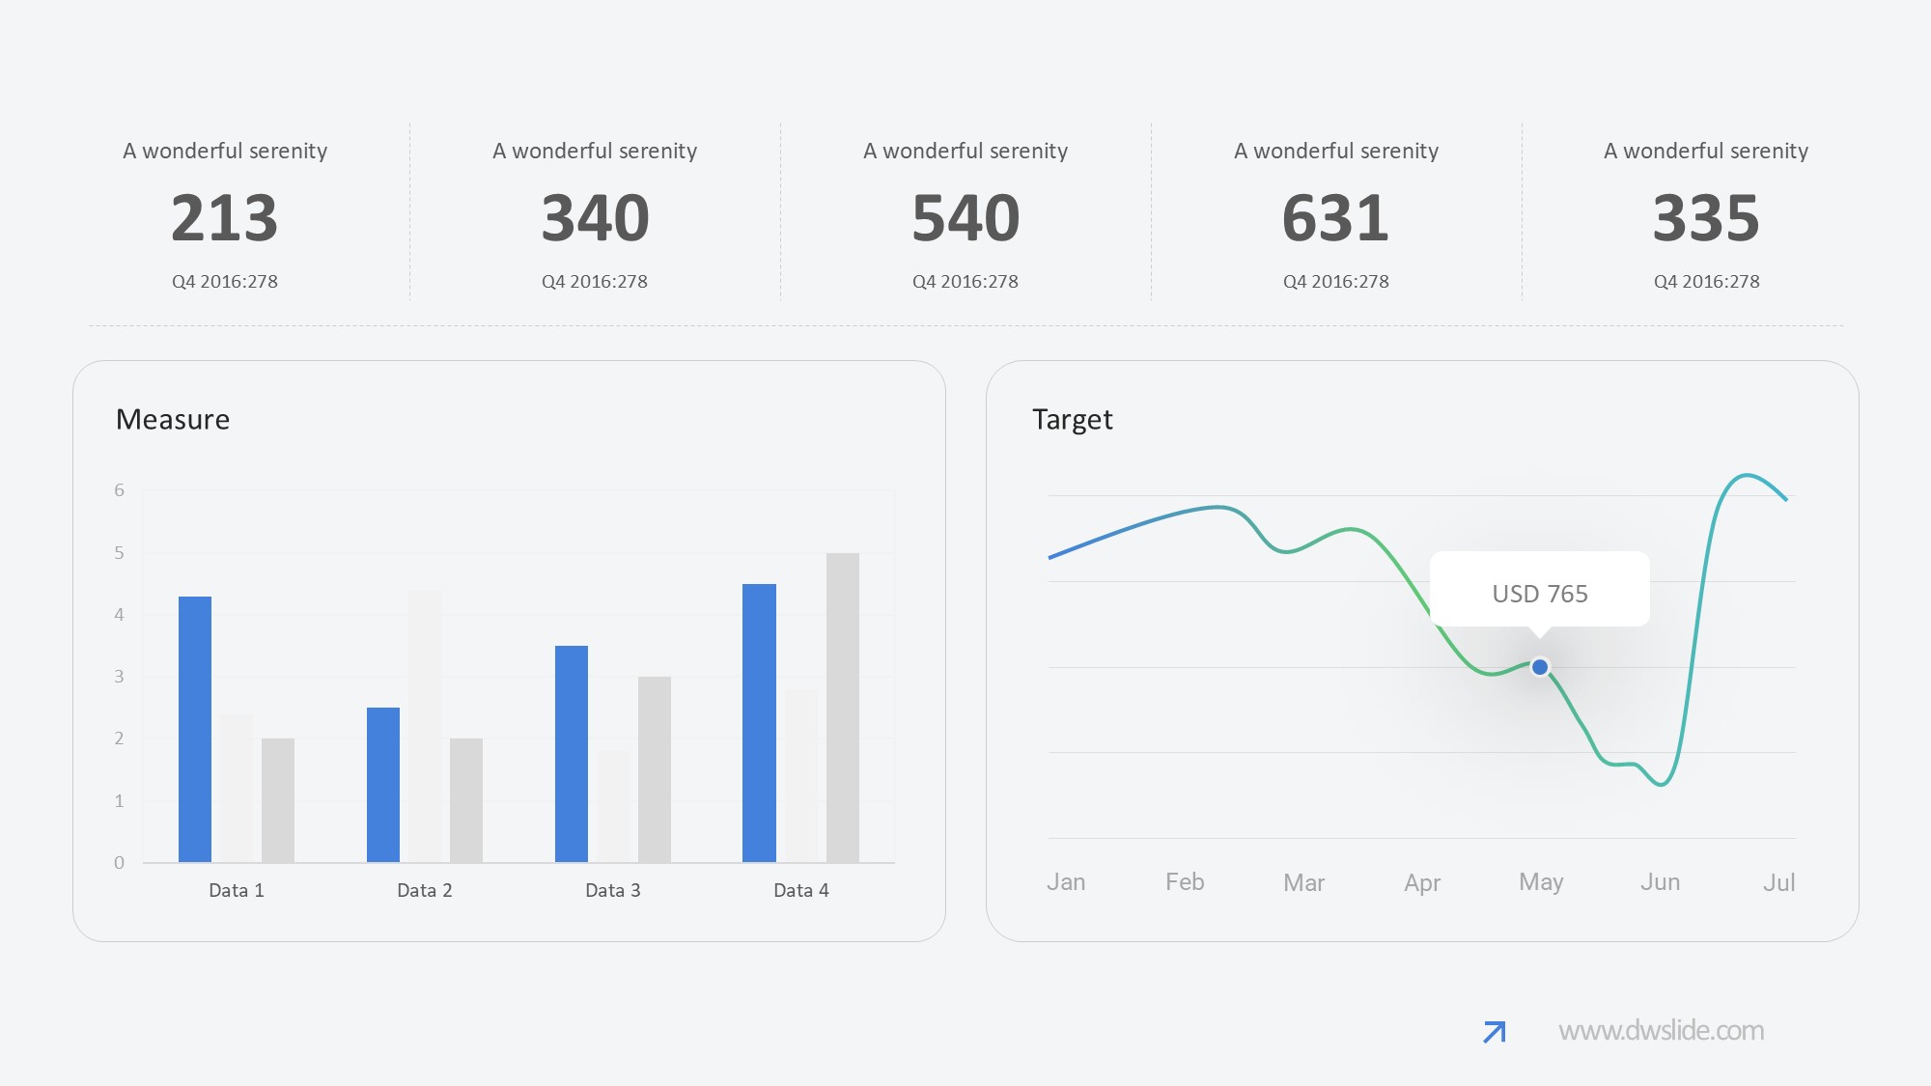Click the Jan month label

(1066, 882)
